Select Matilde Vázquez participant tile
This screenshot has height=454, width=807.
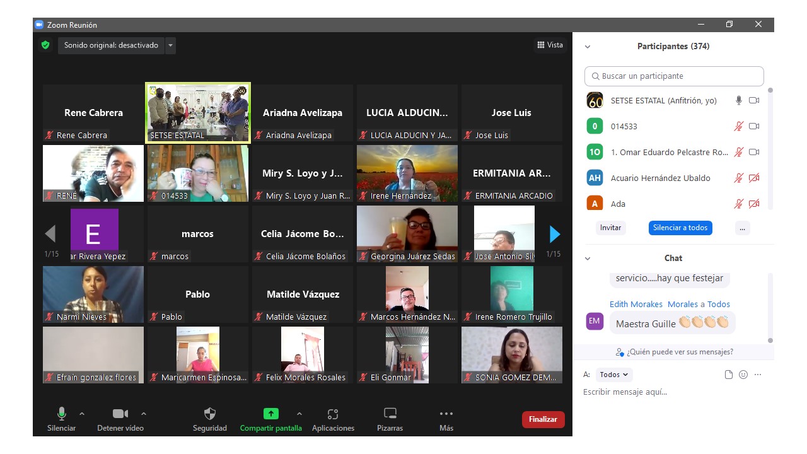303,294
